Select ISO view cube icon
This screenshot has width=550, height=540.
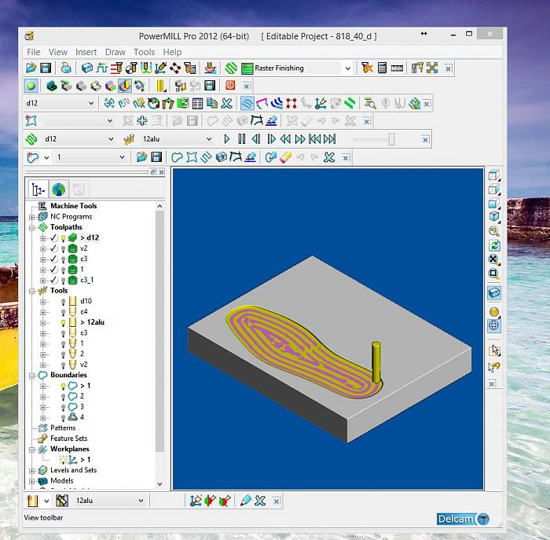point(494,216)
